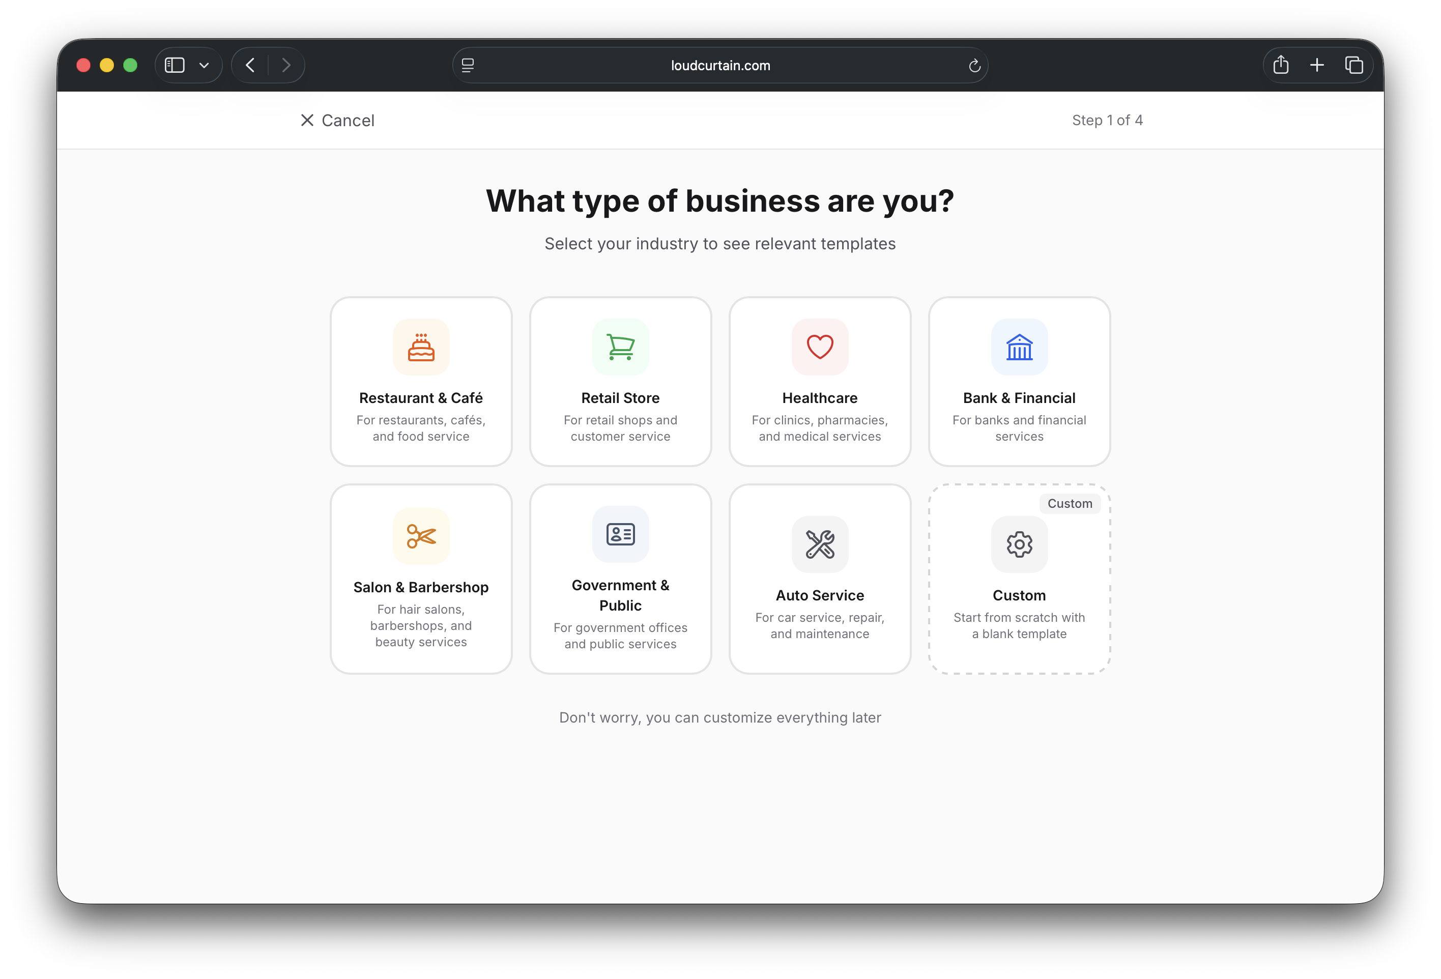Open a new browser tab
The image size is (1441, 979).
tap(1317, 65)
